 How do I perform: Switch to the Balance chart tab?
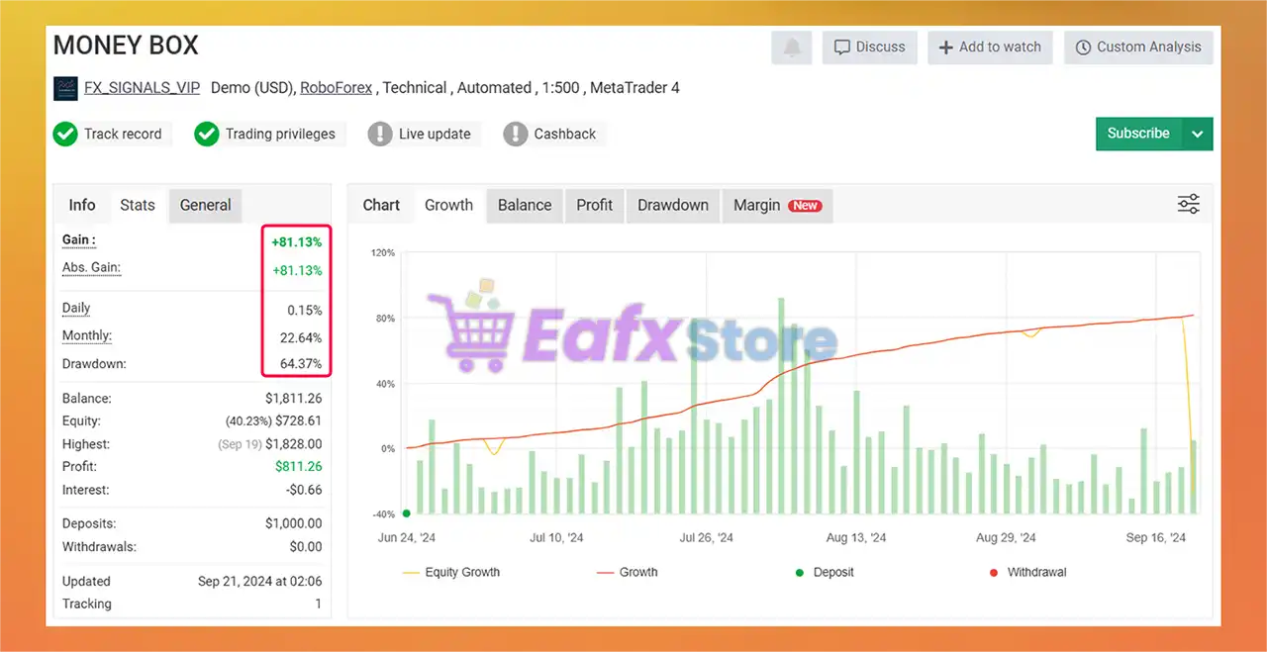(x=525, y=205)
